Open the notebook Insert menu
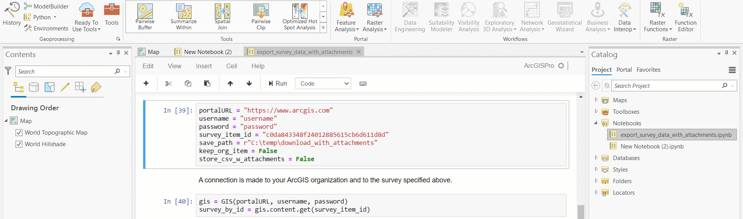 [x=204, y=66]
